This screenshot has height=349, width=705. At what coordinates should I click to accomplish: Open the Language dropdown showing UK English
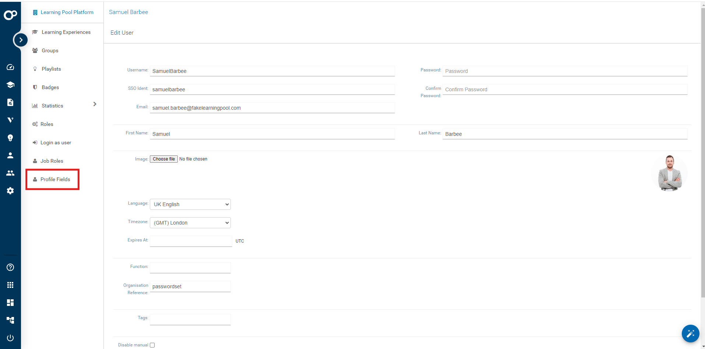tap(190, 204)
